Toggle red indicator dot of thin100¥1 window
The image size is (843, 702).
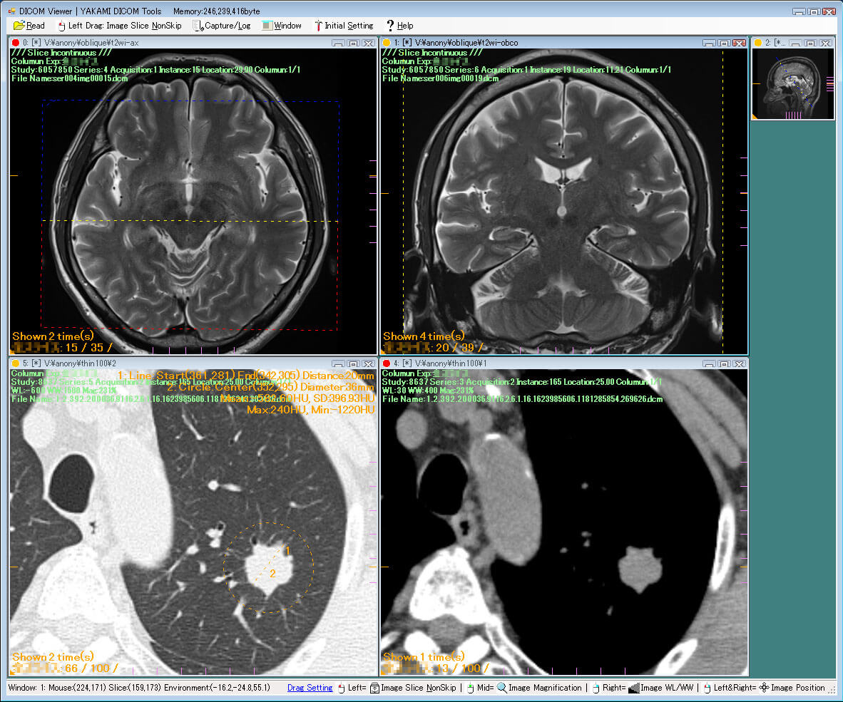click(387, 363)
